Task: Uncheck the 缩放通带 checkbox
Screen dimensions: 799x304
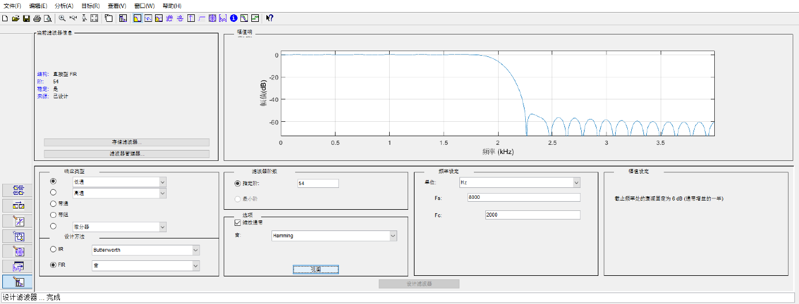Action: point(238,222)
